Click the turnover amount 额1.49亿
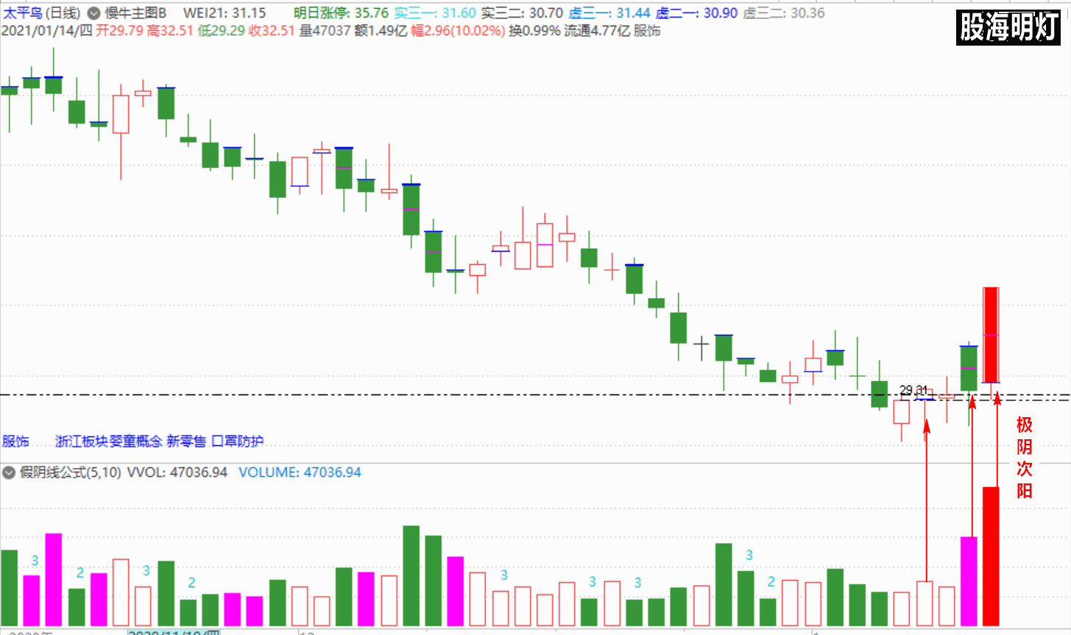Screen dimensions: 1071x635 381,31
